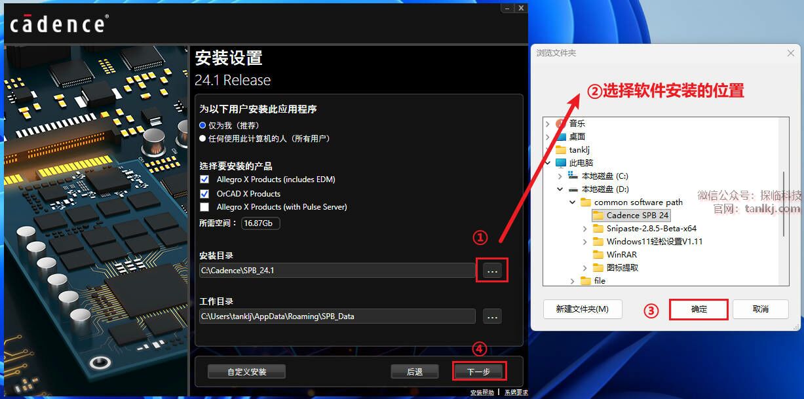The width and height of the screenshot is (804, 399).
Task: Click the folder icon beside WinRAR
Action: (598, 254)
